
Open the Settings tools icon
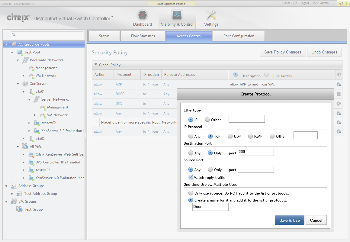211,15
